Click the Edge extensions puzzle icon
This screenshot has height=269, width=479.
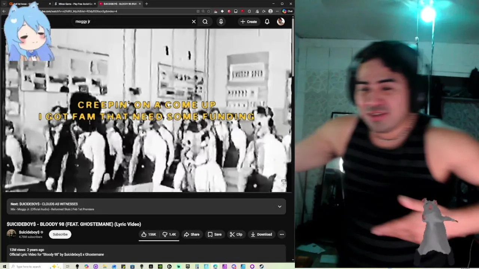249,11
